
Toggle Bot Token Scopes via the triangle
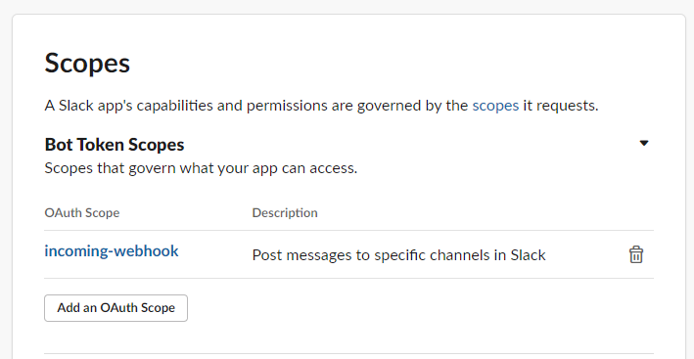pyautogui.click(x=644, y=143)
